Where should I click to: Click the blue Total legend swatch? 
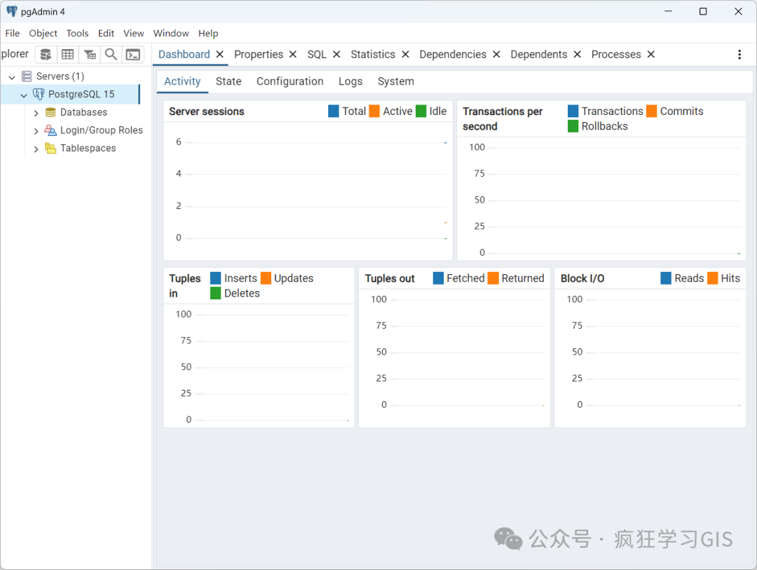tap(334, 111)
